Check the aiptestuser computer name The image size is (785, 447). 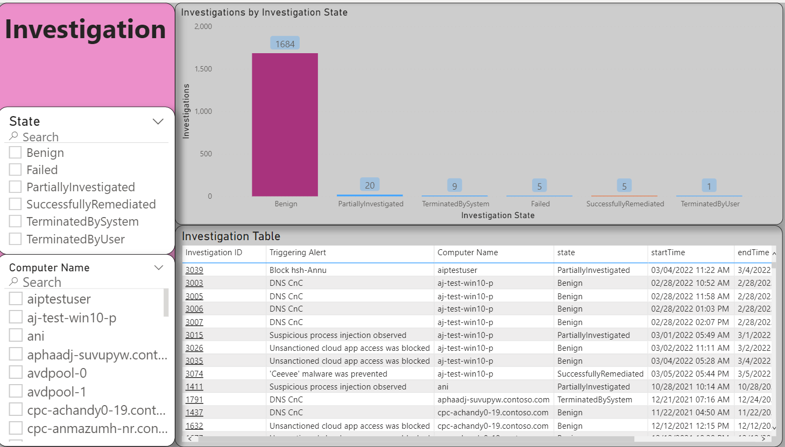click(15, 299)
